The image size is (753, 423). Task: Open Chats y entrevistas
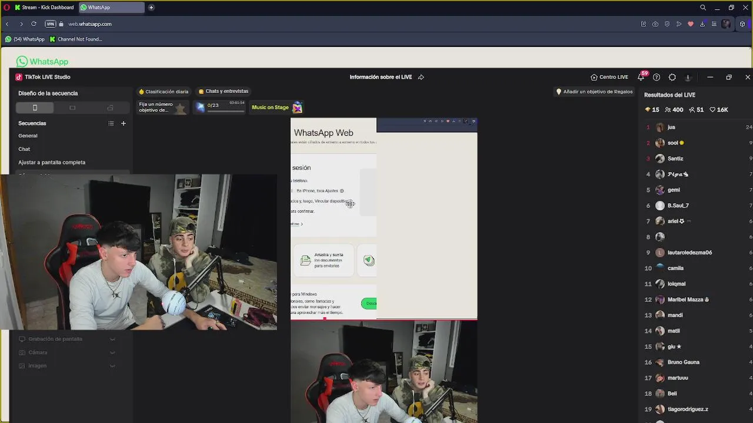[224, 91]
